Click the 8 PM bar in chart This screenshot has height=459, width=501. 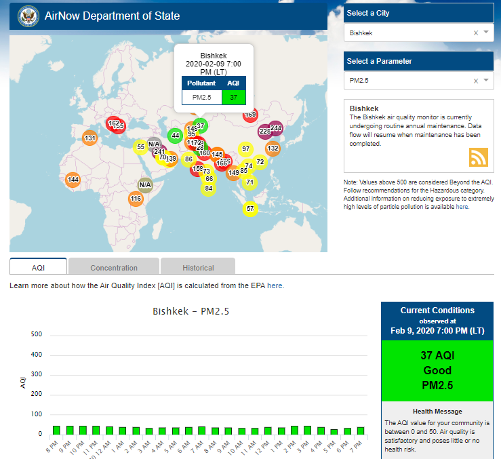pos(56,431)
